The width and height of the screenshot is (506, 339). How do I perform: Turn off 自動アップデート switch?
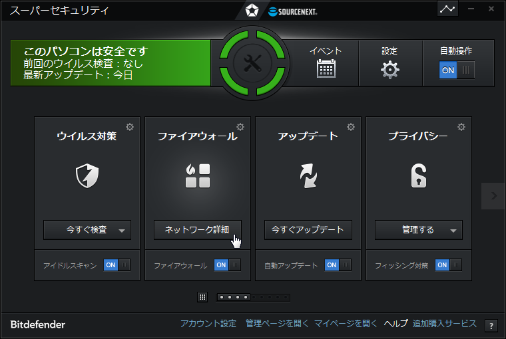coord(338,265)
